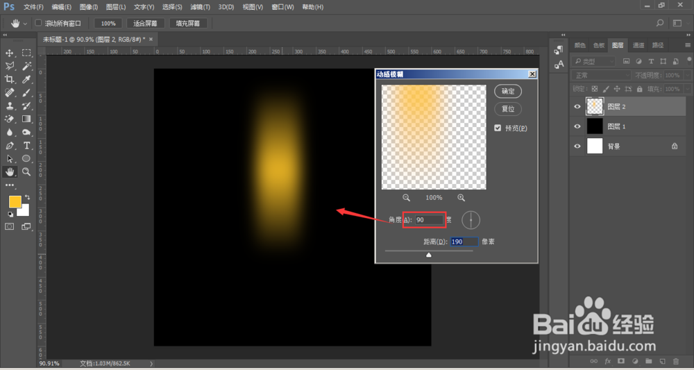Switch to the 路径 tab

coord(658,45)
